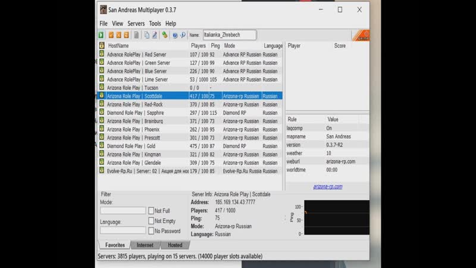Open the File menu
Screen dimensions: 476x268
coord(104,23)
